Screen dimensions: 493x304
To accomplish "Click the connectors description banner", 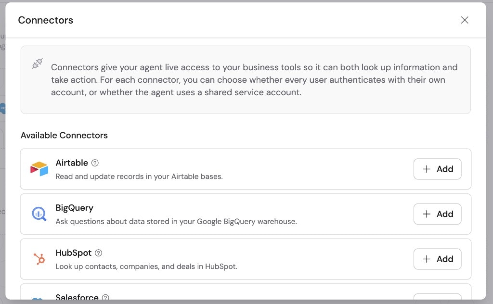I will point(246,80).
